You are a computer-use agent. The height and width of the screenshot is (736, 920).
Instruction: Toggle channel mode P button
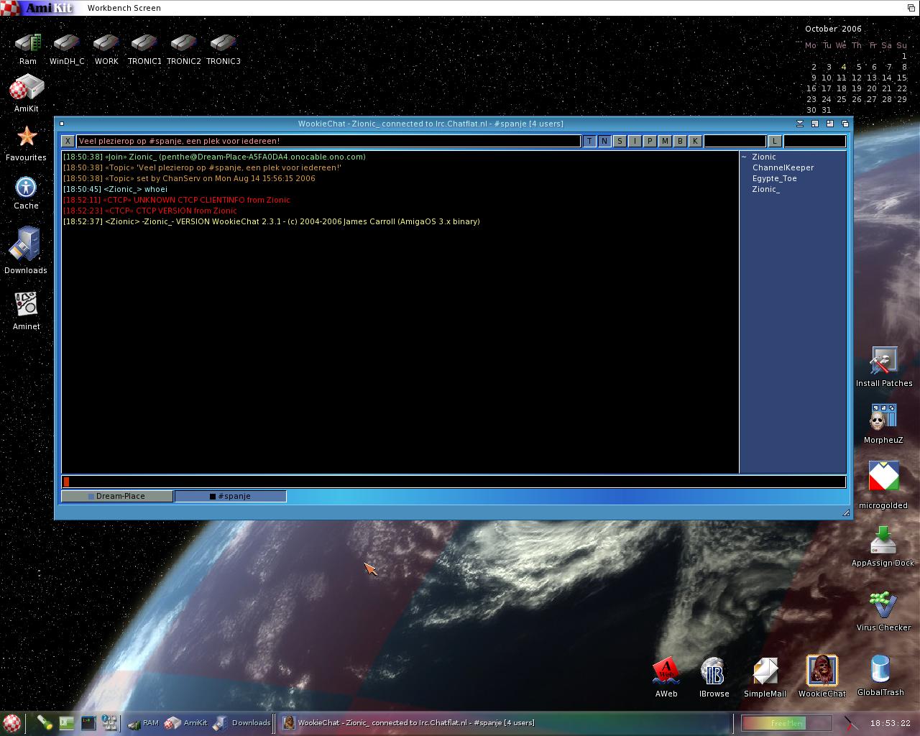tap(650, 141)
